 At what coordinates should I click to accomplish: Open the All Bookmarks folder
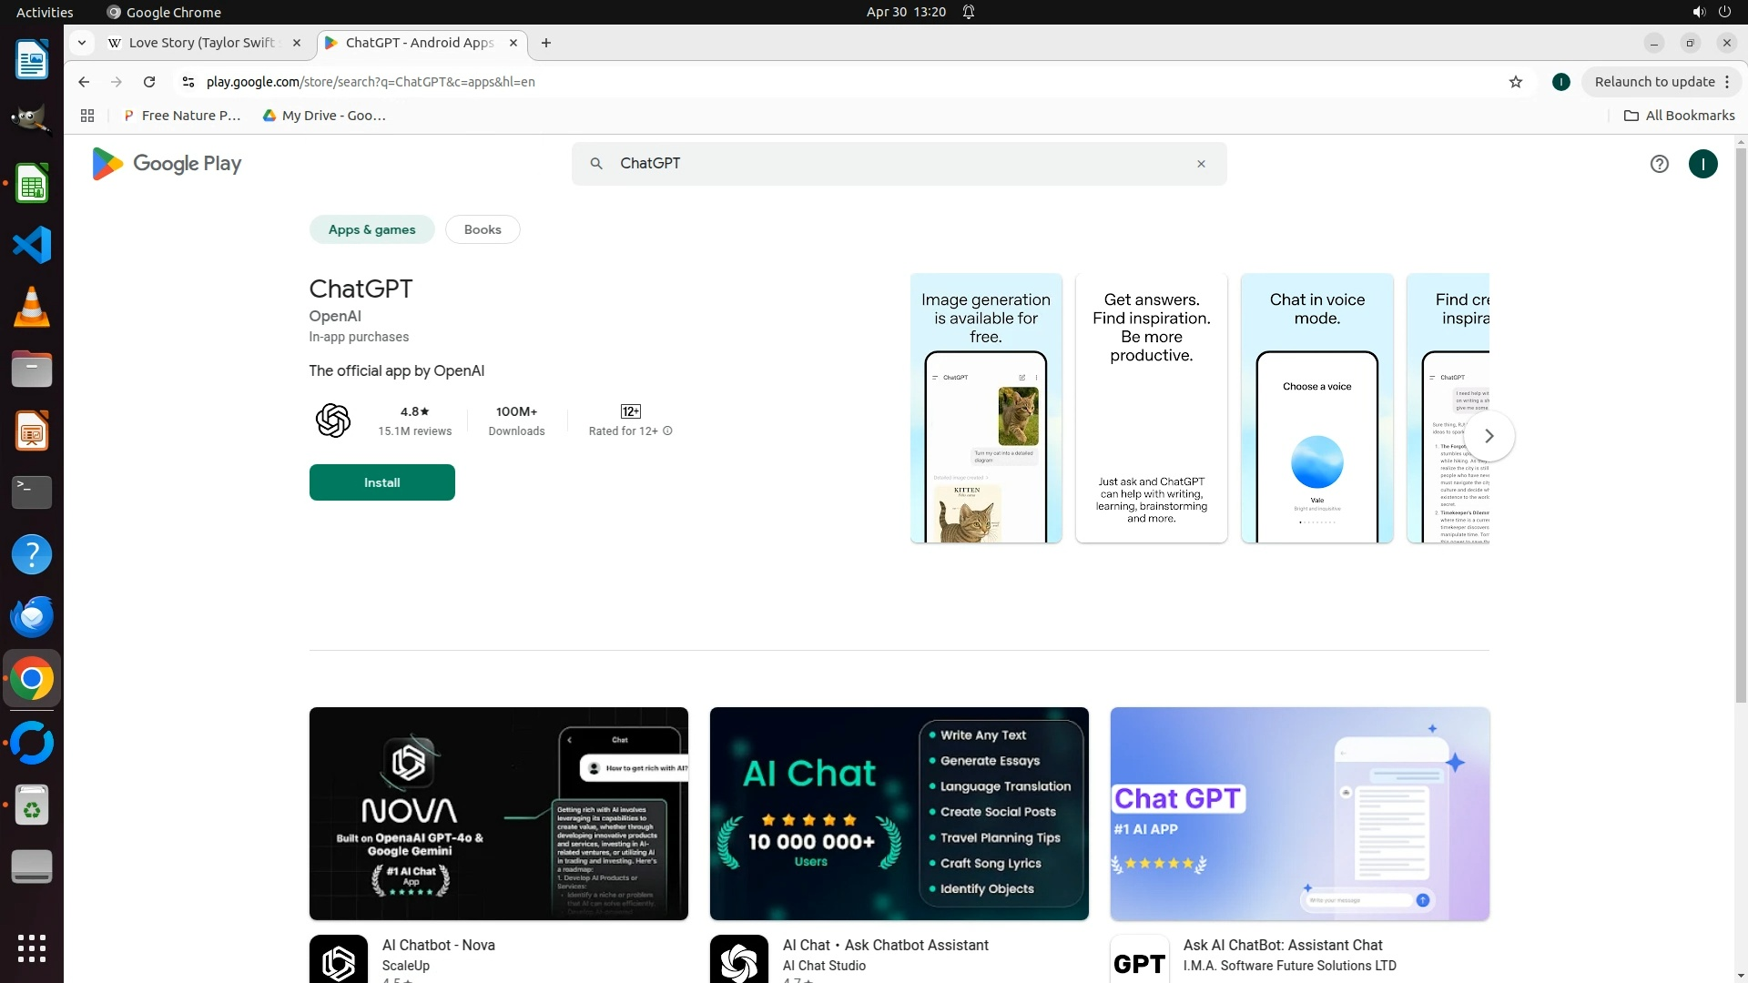tap(1680, 116)
